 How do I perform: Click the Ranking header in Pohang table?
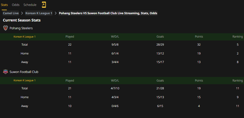click(238, 37)
